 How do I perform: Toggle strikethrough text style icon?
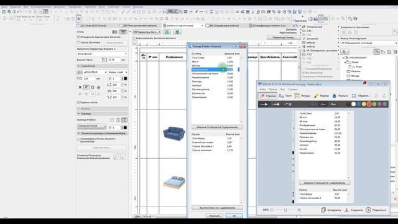coord(98,87)
